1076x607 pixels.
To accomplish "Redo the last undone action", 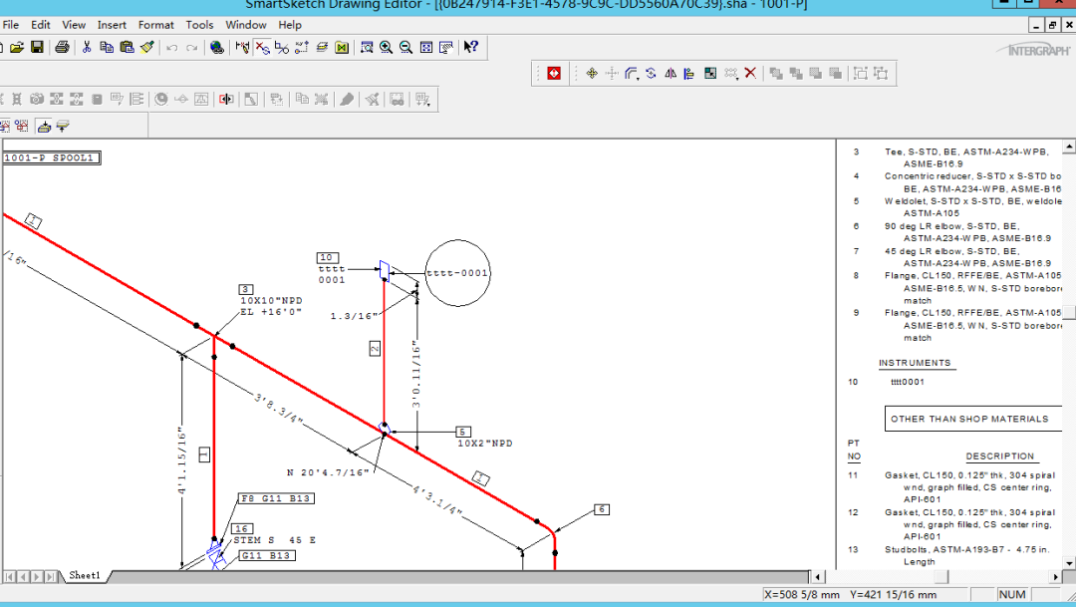I will coord(192,47).
